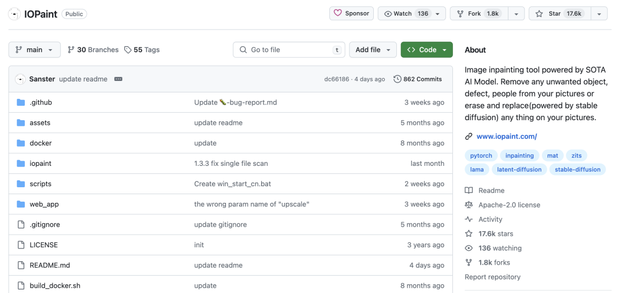Click the .gitignore file icon
This screenshot has width=624, height=293.
pos(21,225)
